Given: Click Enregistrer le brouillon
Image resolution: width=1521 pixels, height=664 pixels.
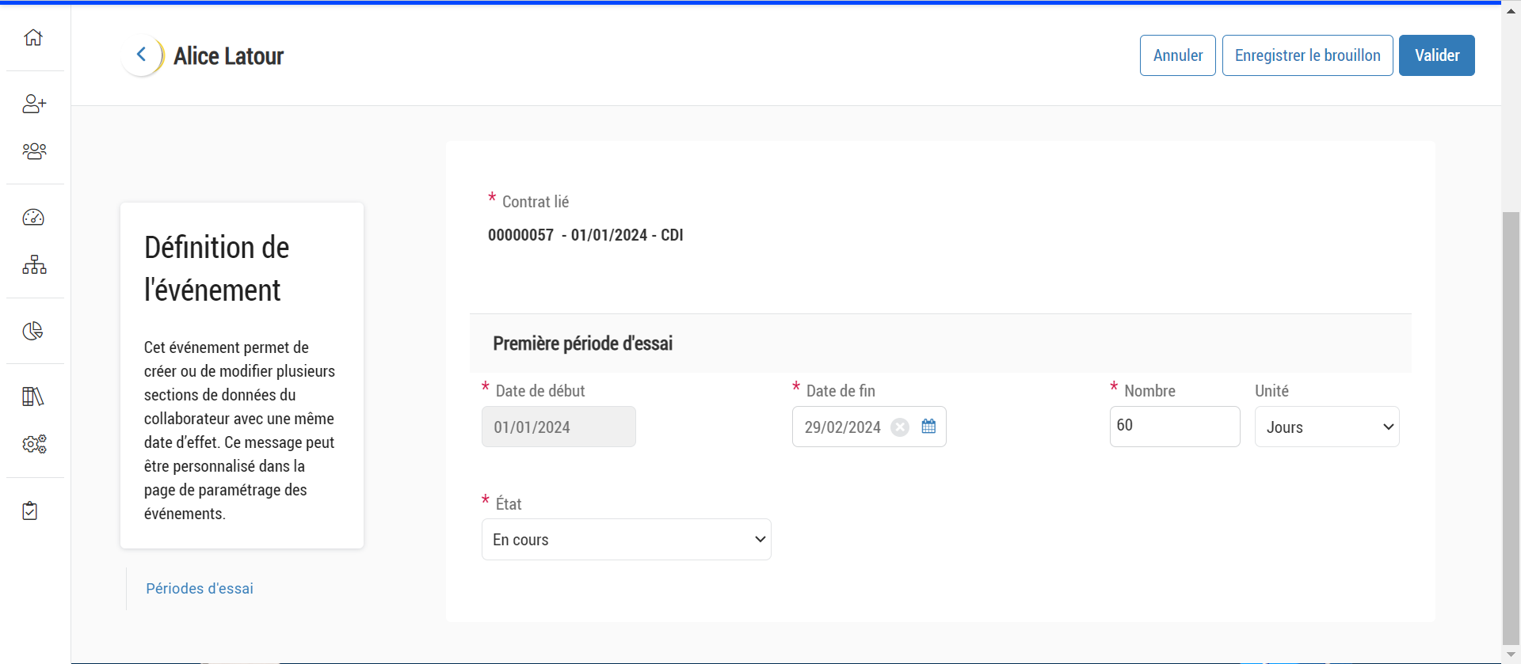Looking at the screenshot, I should click(x=1307, y=55).
